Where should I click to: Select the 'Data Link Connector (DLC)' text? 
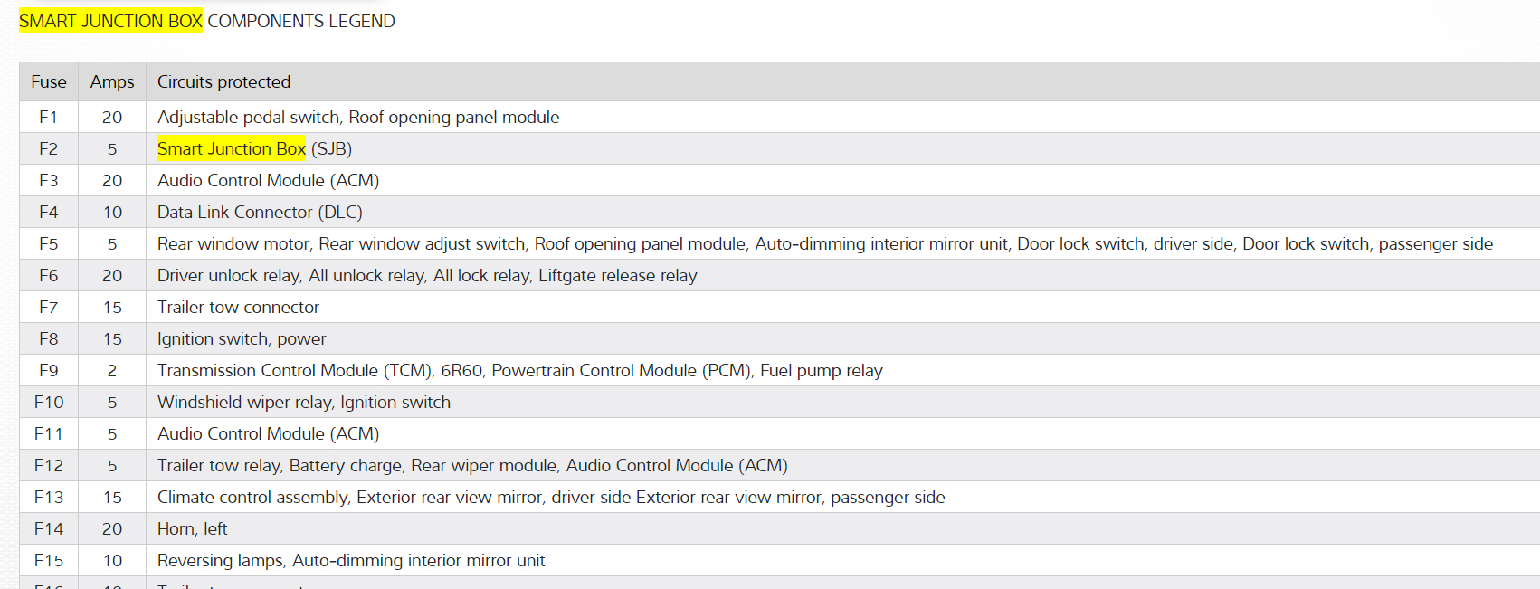tap(260, 212)
